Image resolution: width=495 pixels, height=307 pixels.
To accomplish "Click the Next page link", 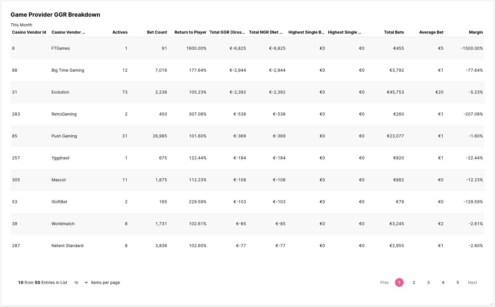I will coord(472,282).
